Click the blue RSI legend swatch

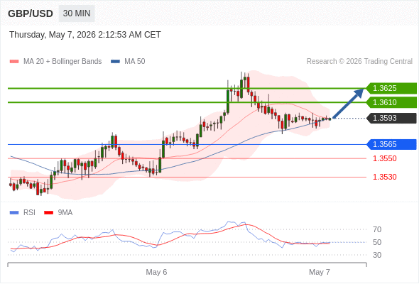[14, 213]
